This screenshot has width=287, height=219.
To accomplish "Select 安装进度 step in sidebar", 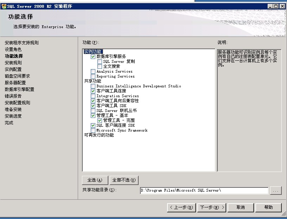I will click(13, 116).
